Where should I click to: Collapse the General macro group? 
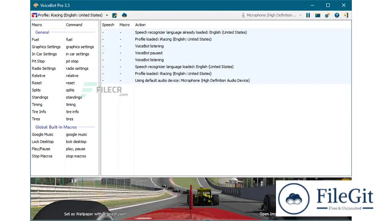pyautogui.click(x=42, y=32)
